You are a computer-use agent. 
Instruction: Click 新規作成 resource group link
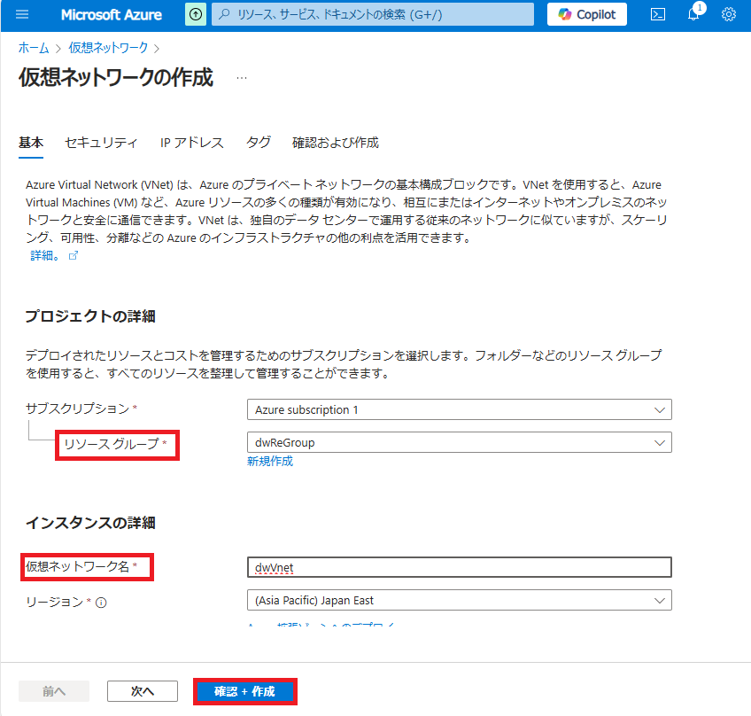tap(269, 461)
